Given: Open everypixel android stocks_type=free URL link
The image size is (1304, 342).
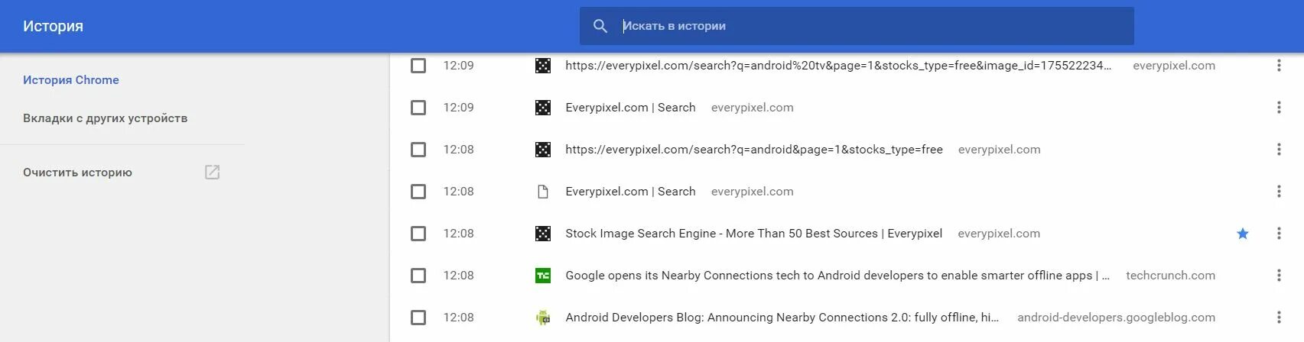Looking at the screenshot, I should tap(754, 150).
